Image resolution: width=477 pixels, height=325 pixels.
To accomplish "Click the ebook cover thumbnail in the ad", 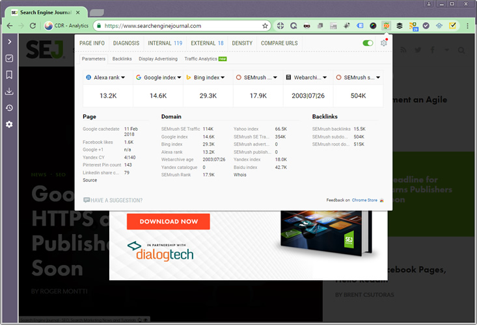I will 327,233.
